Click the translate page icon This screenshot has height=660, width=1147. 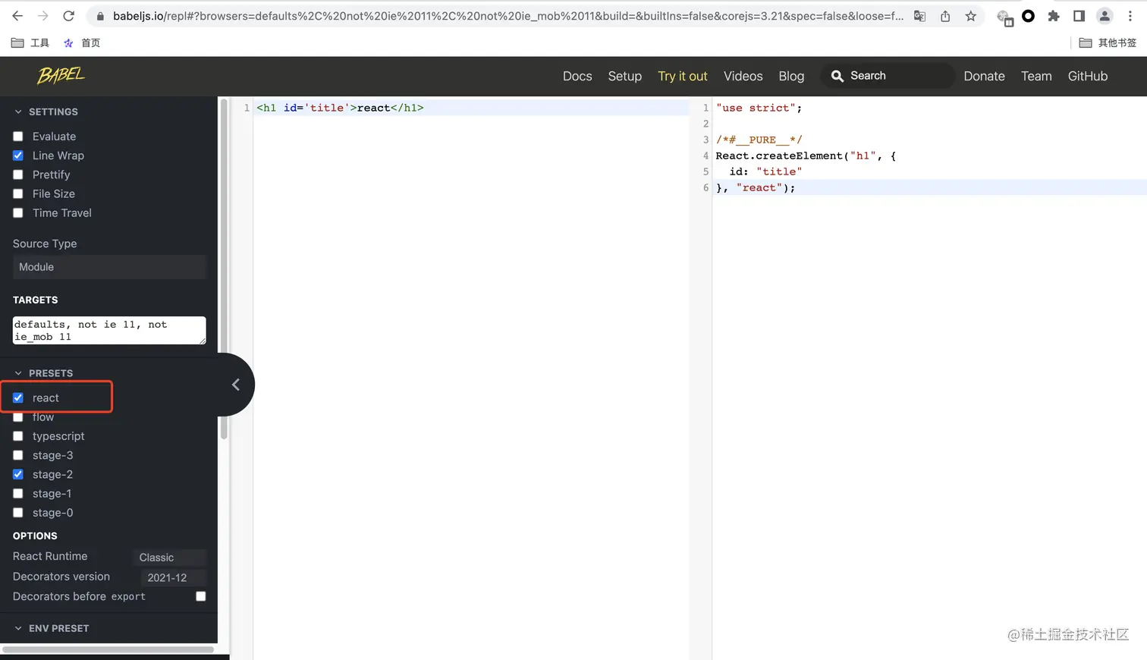pyautogui.click(x=919, y=16)
